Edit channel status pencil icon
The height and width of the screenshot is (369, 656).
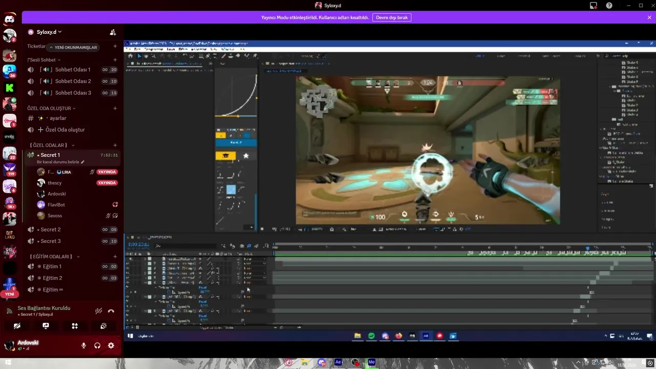pyautogui.click(x=83, y=162)
